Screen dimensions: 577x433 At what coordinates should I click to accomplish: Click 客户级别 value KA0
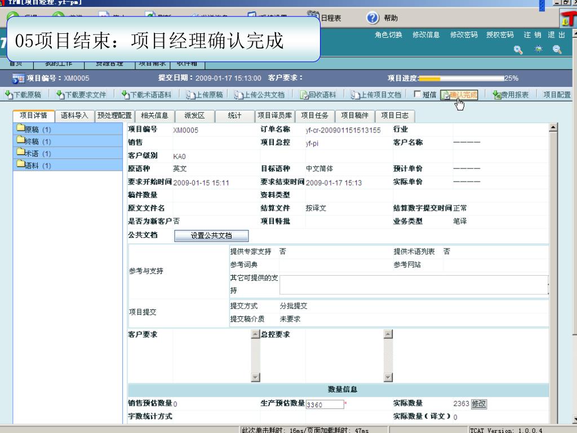tap(179, 157)
